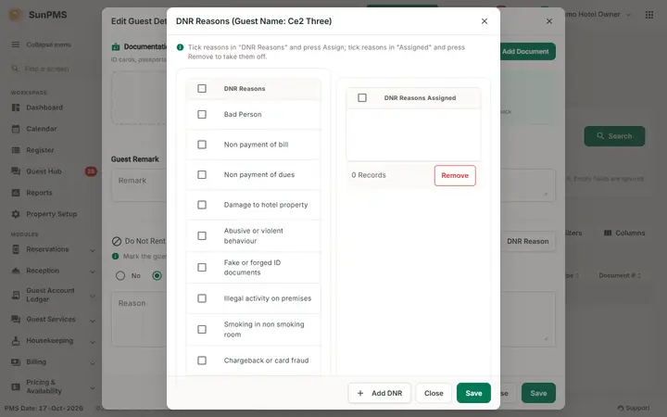Expand the Guest Services chevron
Image resolution: width=667 pixels, height=417 pixels.
coord(93,321)
